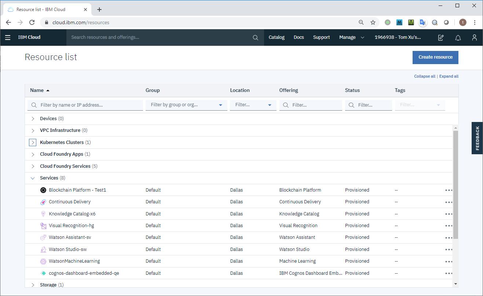Click the Collapse all link
483x296 pixels.
click(425, 77)
